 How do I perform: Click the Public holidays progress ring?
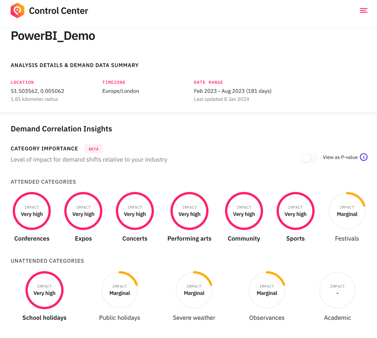(x=120, y=290)
